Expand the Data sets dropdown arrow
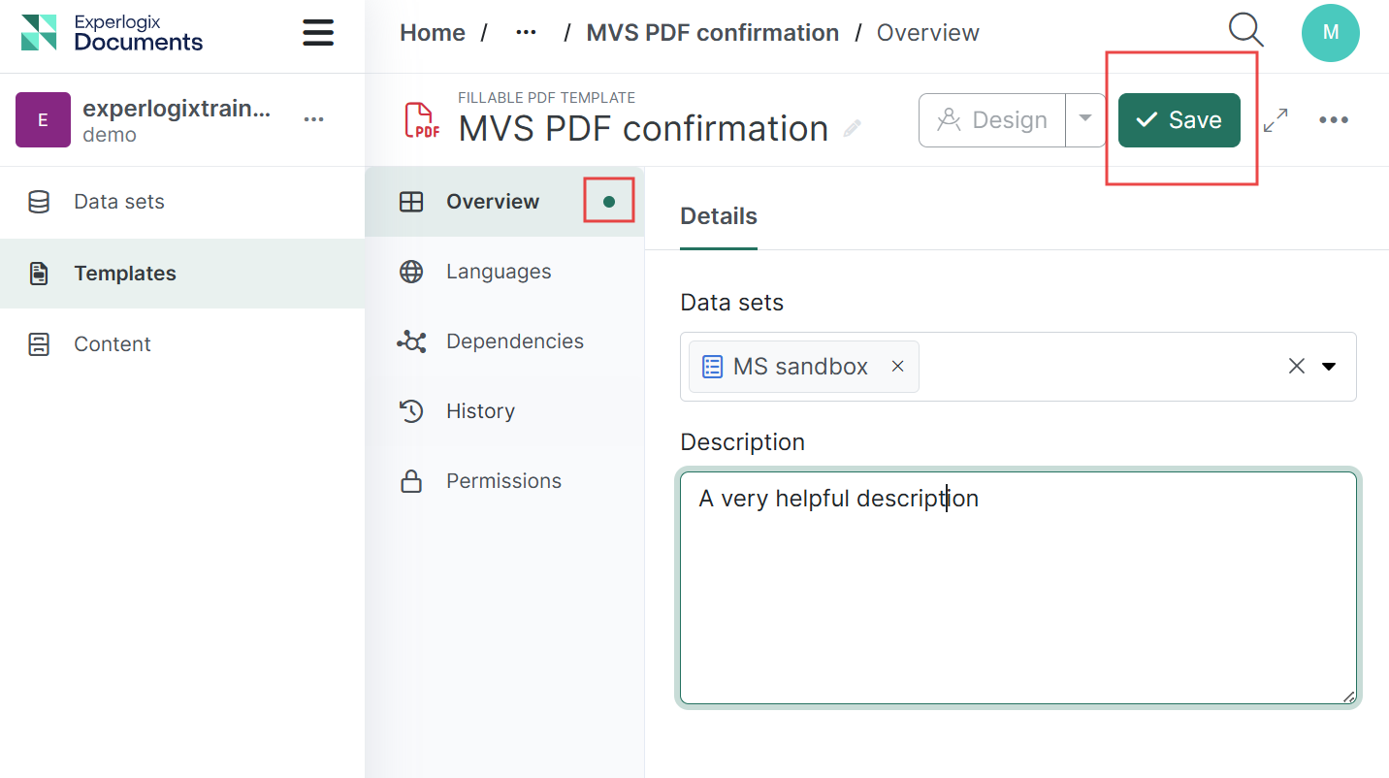Viewport: 1389px width, 778px height. click(x=1329, y=367)
